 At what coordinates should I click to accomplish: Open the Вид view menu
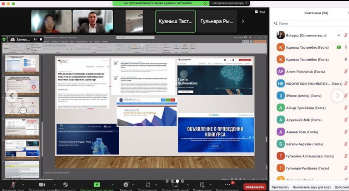[x=260, y=12]
